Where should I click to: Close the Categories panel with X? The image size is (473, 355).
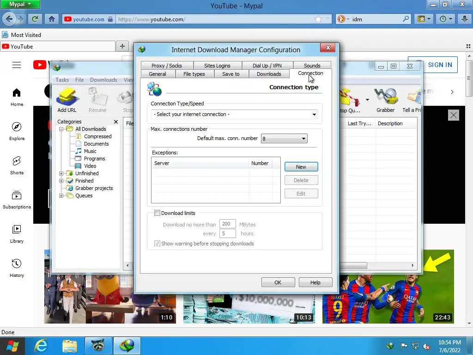[x=116, y=122]
